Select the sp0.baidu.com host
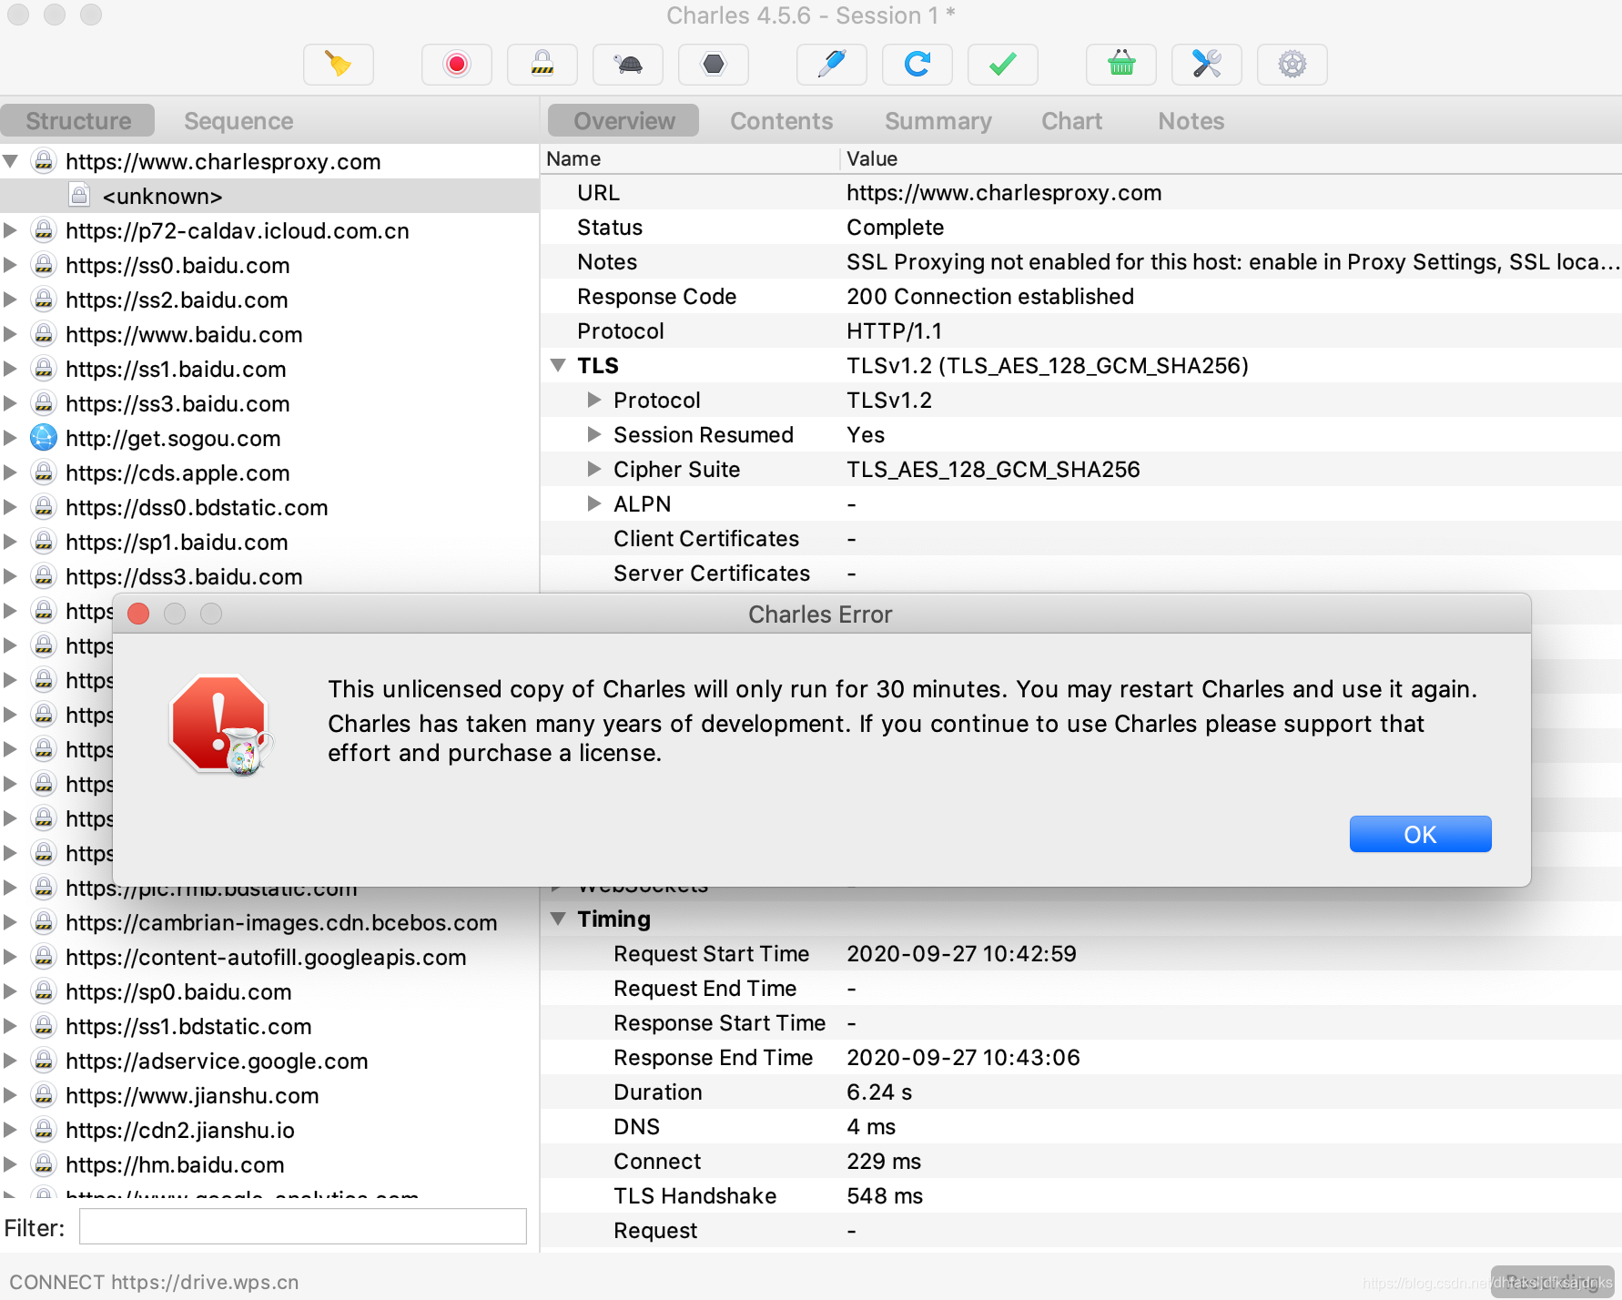The height and width of the screenshot is (1300, 1622). (178, 991)
